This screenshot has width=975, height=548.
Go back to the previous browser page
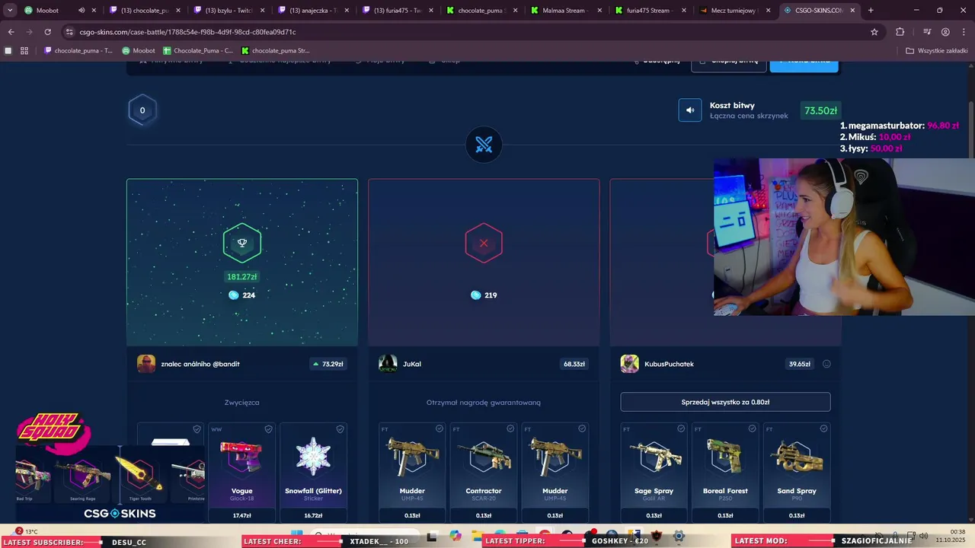tap(11, 32)
